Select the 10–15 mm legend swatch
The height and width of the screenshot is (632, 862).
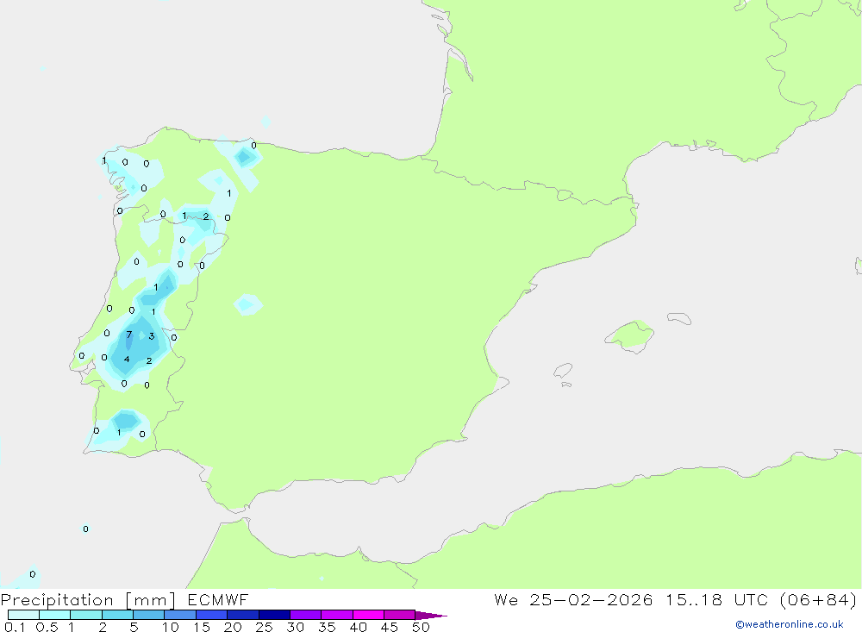pyautogui.click(x=180, y=615)
